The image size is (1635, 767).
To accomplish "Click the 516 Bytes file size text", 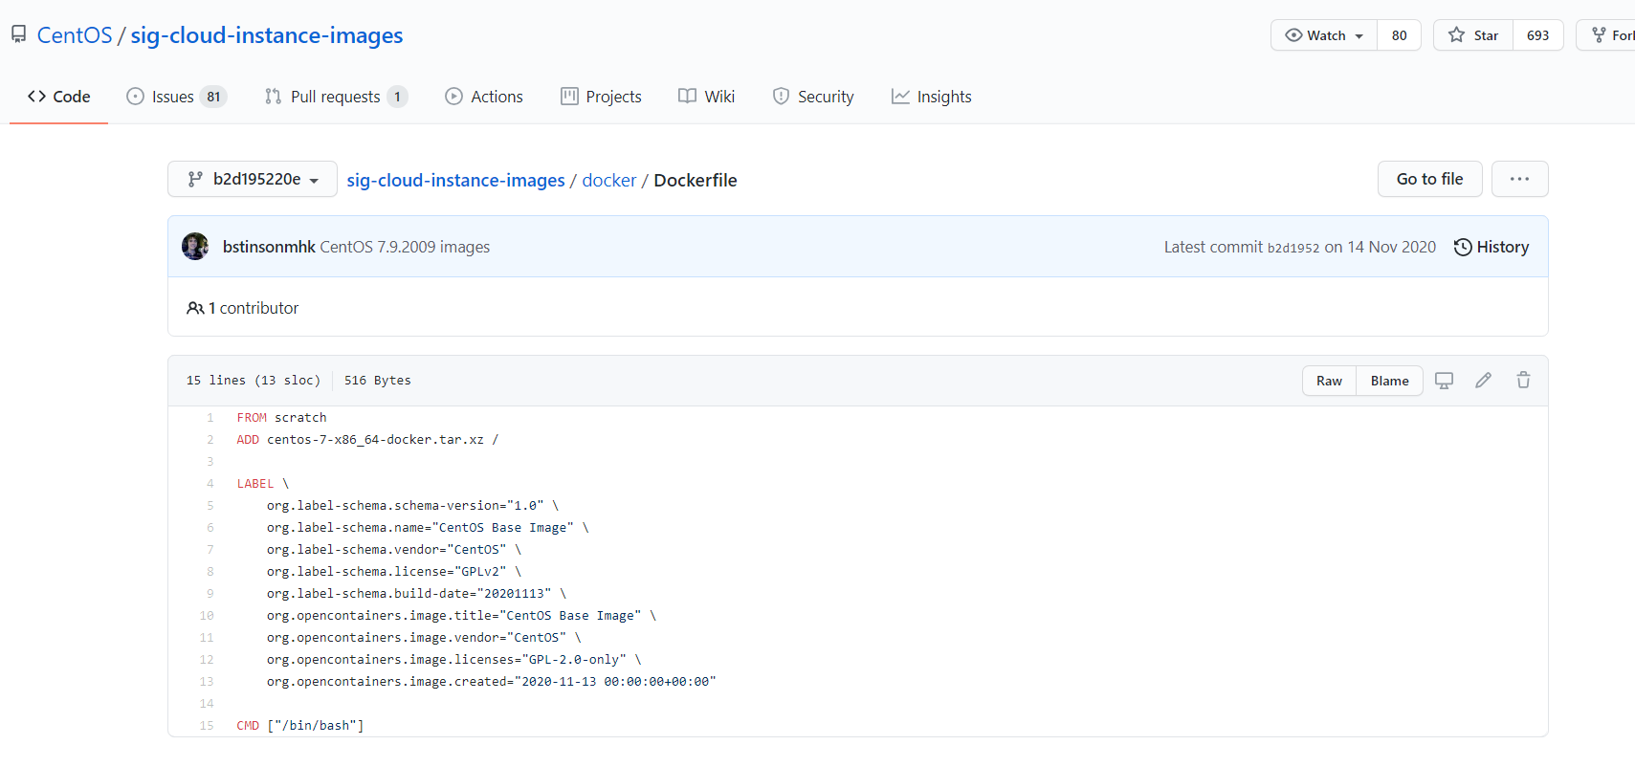I will [x=378, y=381].
